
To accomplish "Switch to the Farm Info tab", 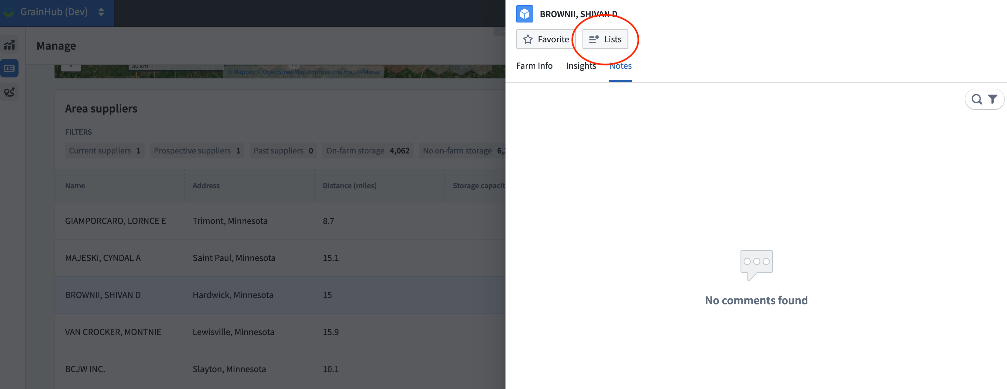I will (534, 66).
